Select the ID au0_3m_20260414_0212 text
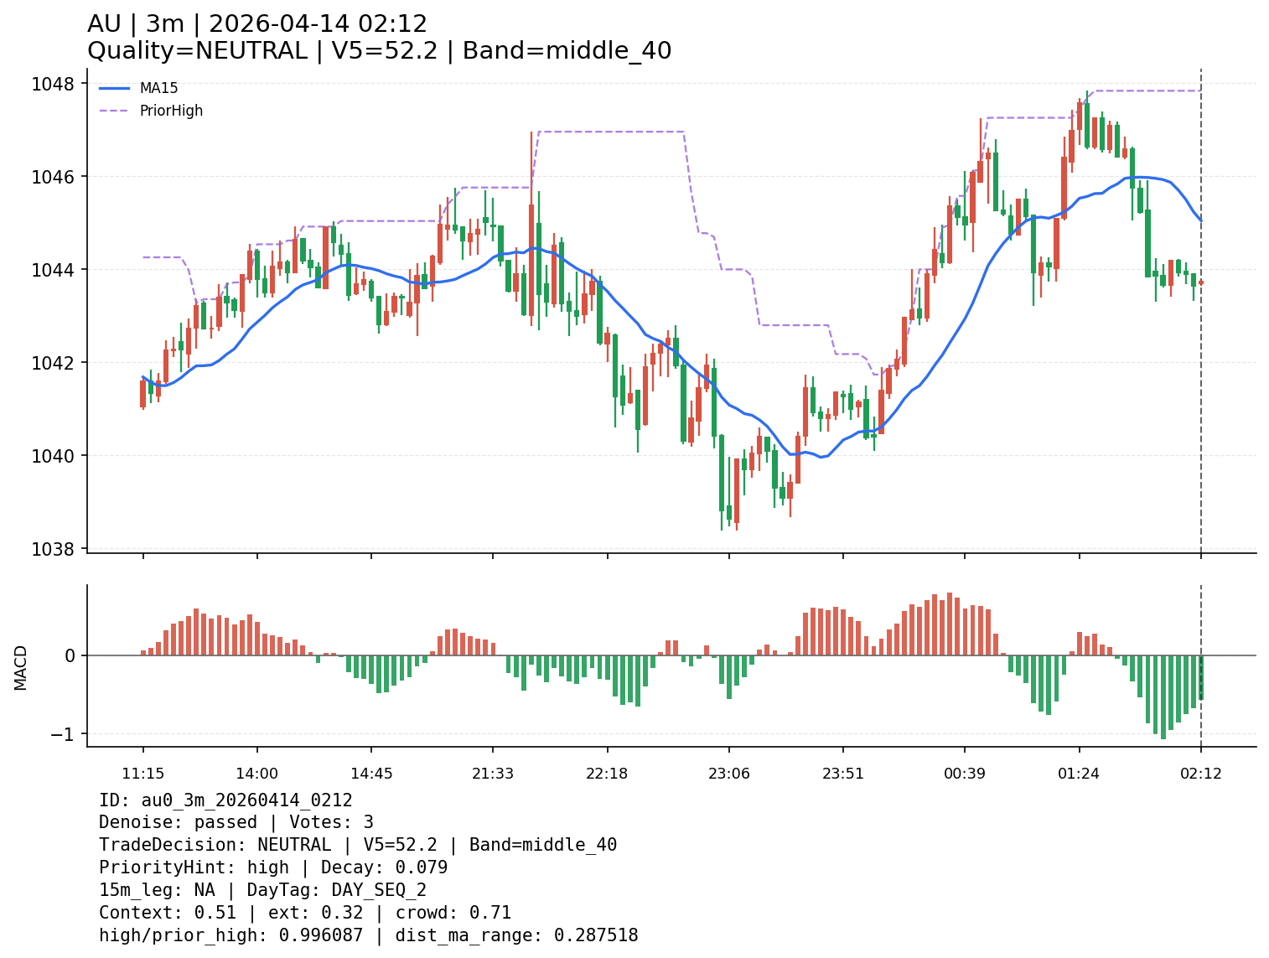 point(225,800)
